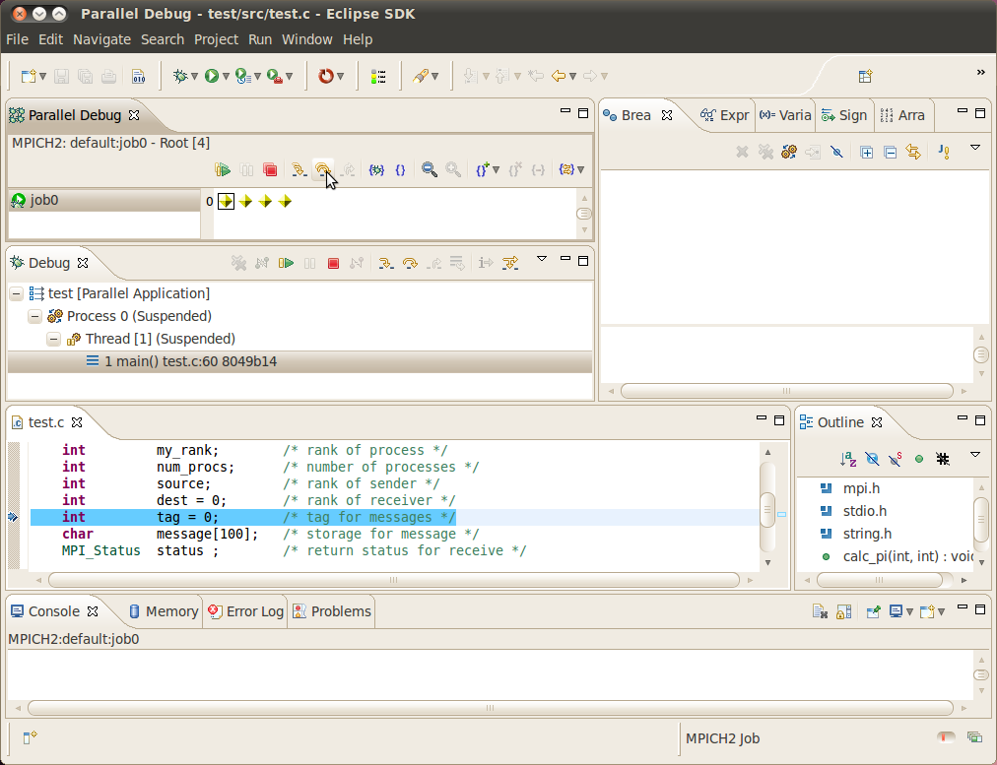This screenshot has height=765, width=997.
Task: Click the Back navigation arrow icon
Action: [x=559, y=76]
